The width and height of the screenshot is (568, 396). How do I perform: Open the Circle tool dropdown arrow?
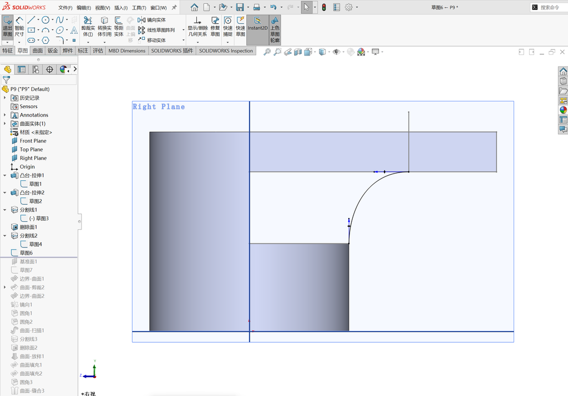pyautogui.click(x=53, y=20)
